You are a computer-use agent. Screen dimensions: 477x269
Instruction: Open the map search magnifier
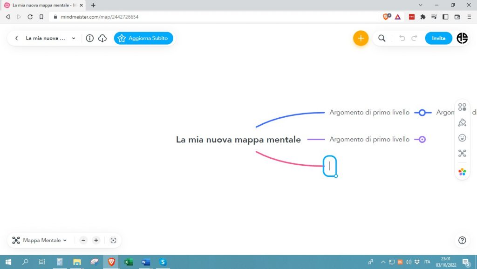tap(382, 38)
